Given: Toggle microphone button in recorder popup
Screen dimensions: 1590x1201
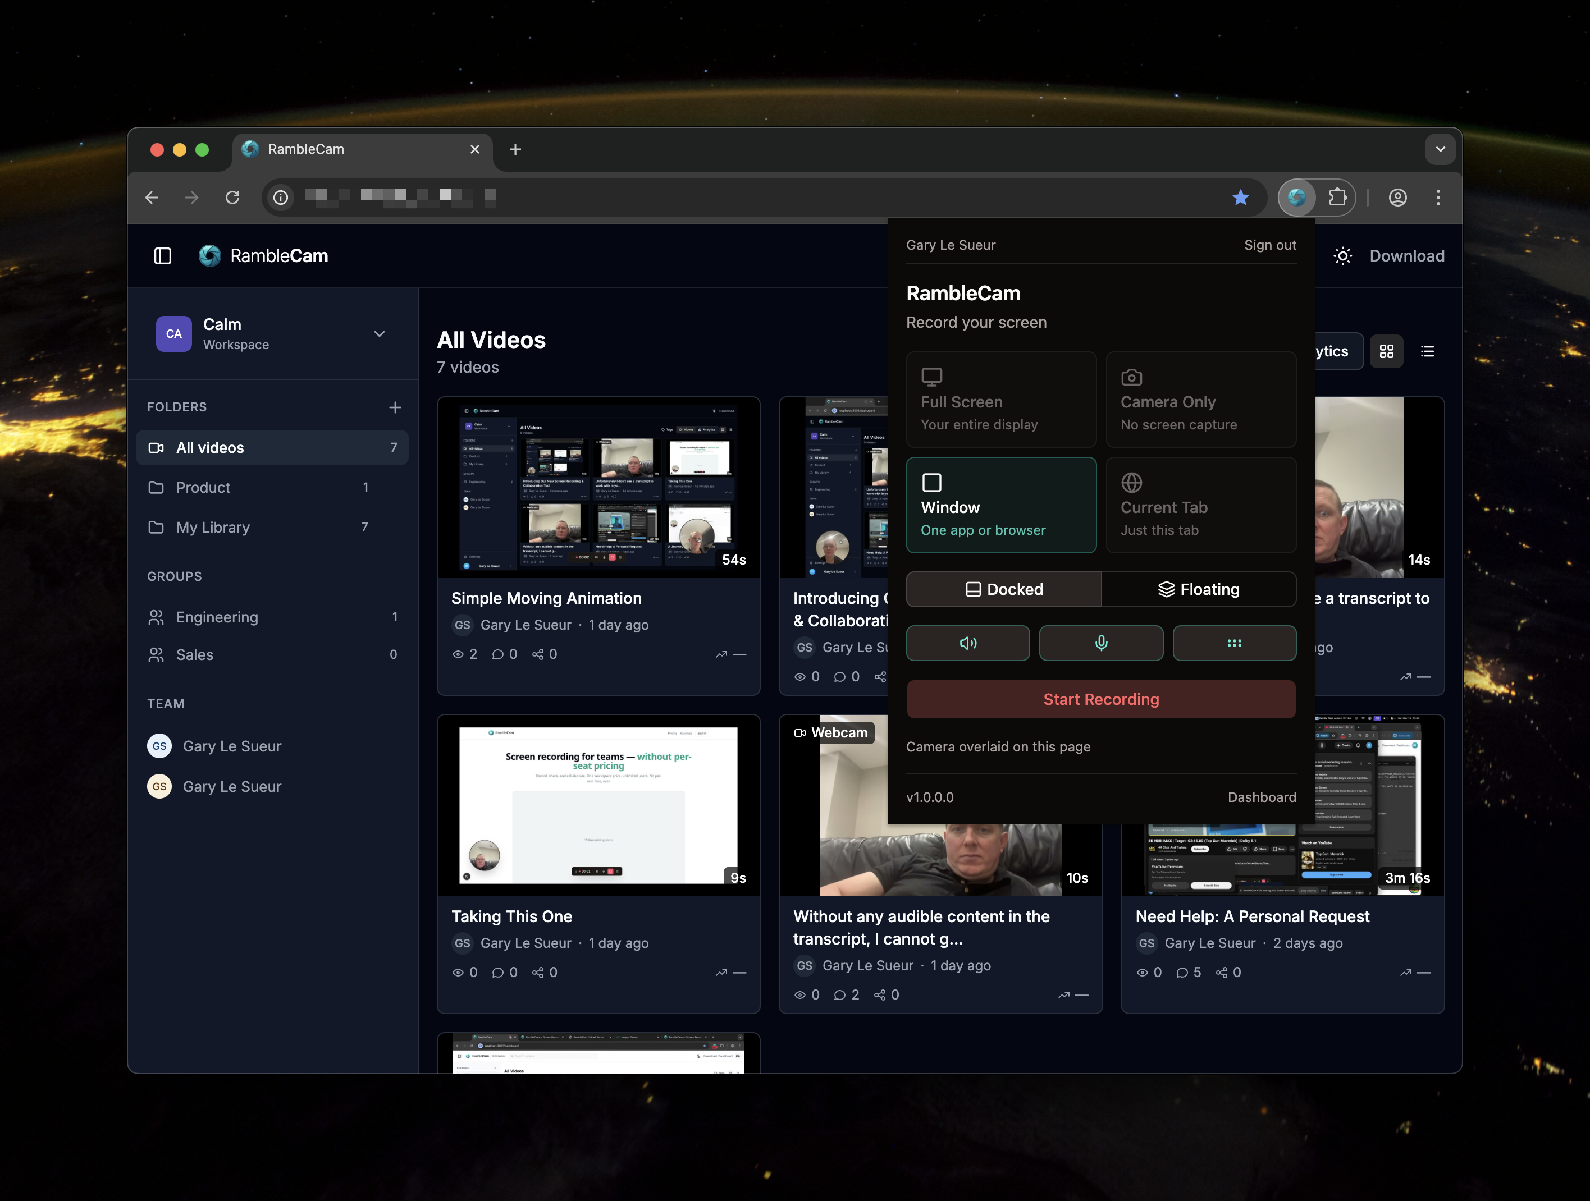Looking at the screenshot, I should (1100, 643).
